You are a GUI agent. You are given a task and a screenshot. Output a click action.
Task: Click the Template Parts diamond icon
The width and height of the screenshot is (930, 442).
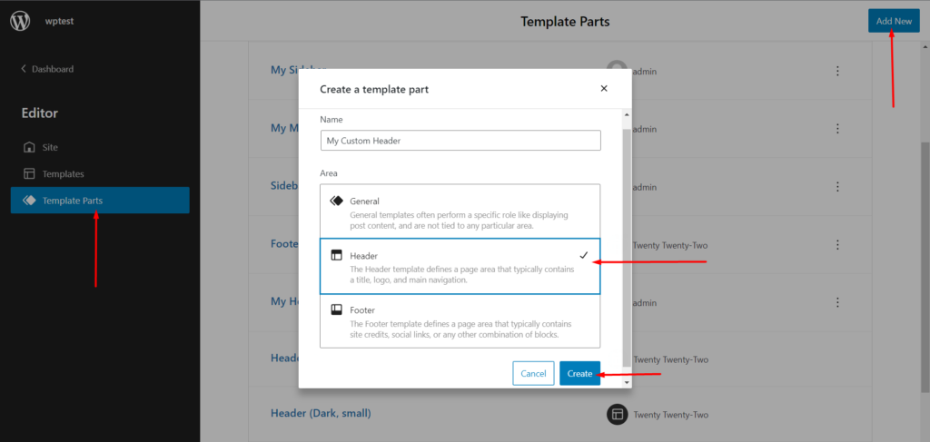tap(29, 200)
